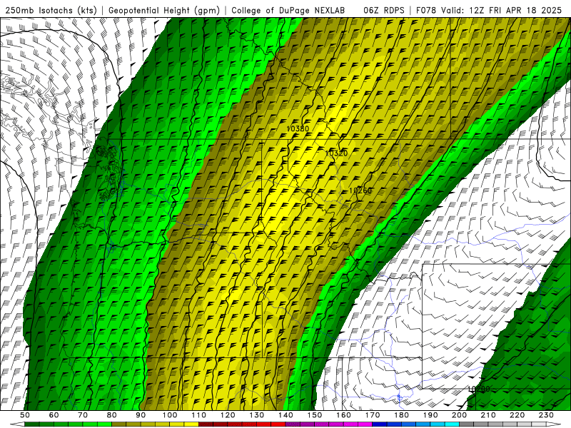Click the 210 kt legend value
Screen dimensions: 571x428
[489, 415]
